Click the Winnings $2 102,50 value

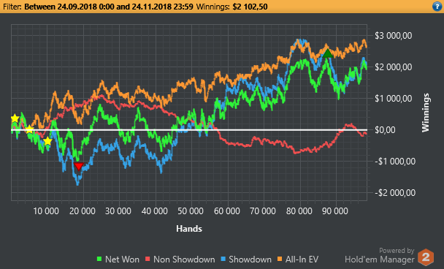tap(250, 7)
